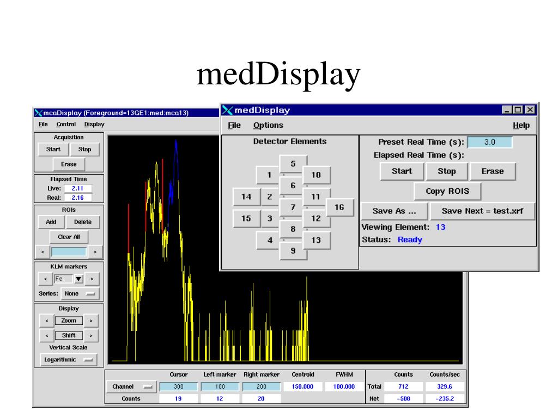558x418 pixels.
Task: Shift display right with Shift arrow
Action: pos(91,335)
